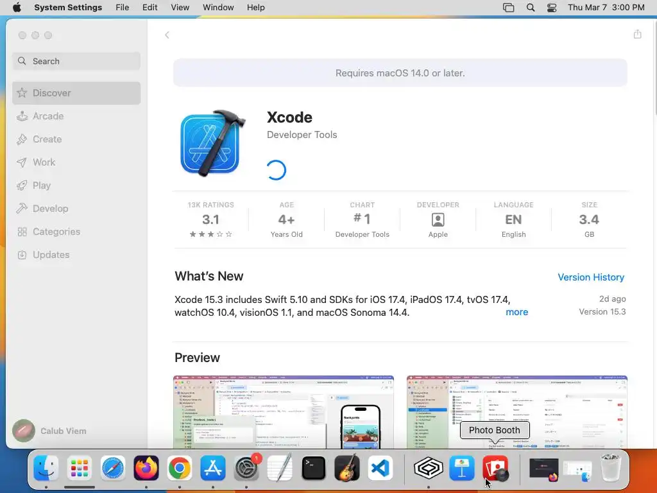
Task: Open the Updates section
Action: tap(76, 254)
